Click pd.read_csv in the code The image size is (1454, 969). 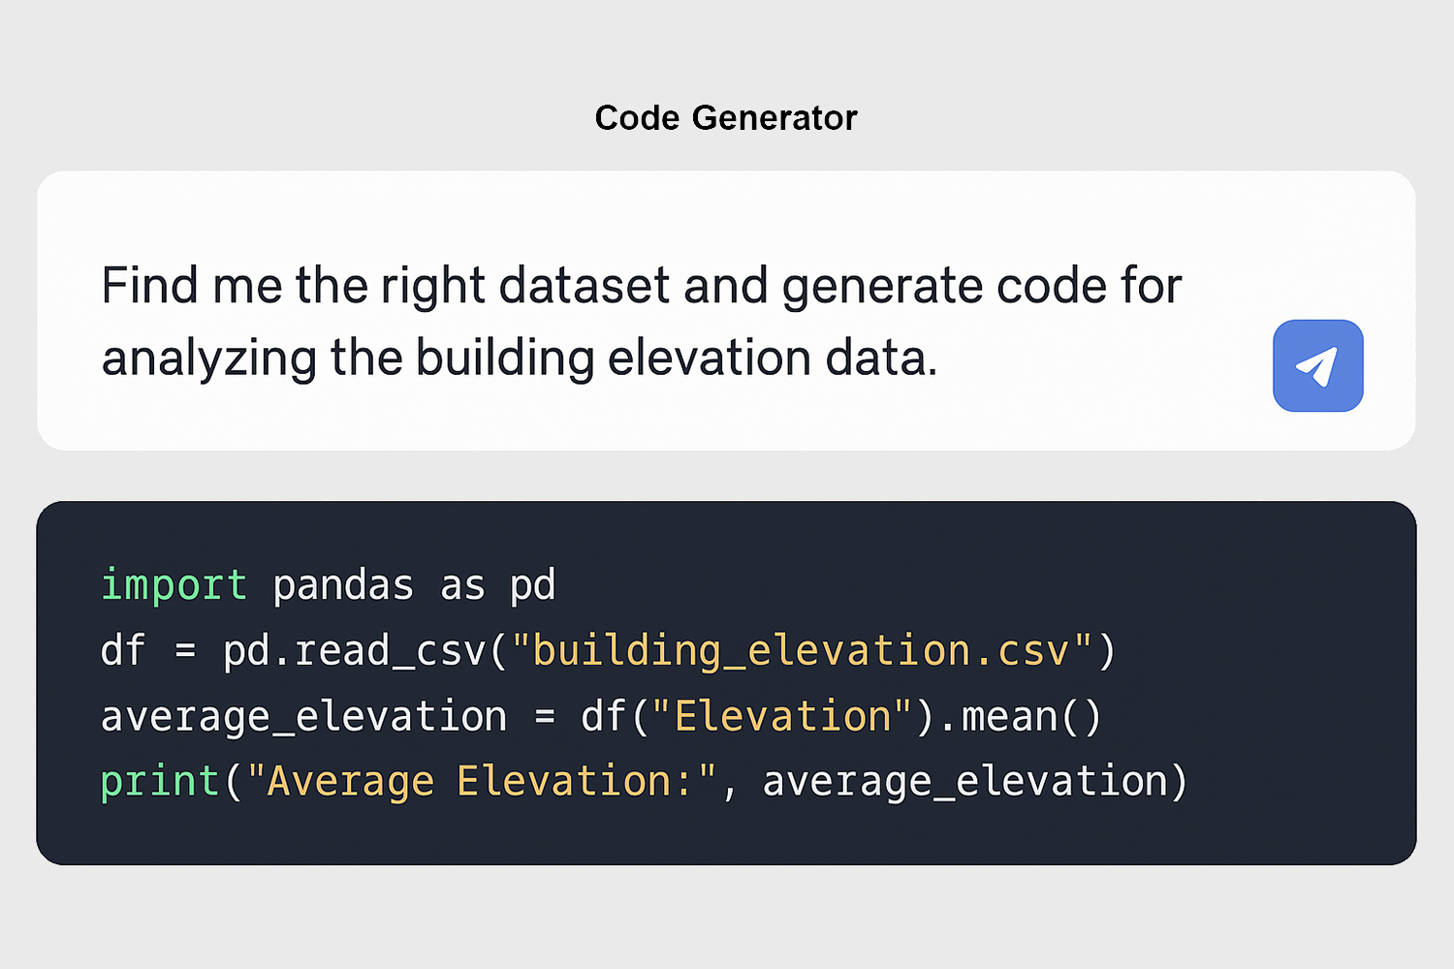point(354,651)
